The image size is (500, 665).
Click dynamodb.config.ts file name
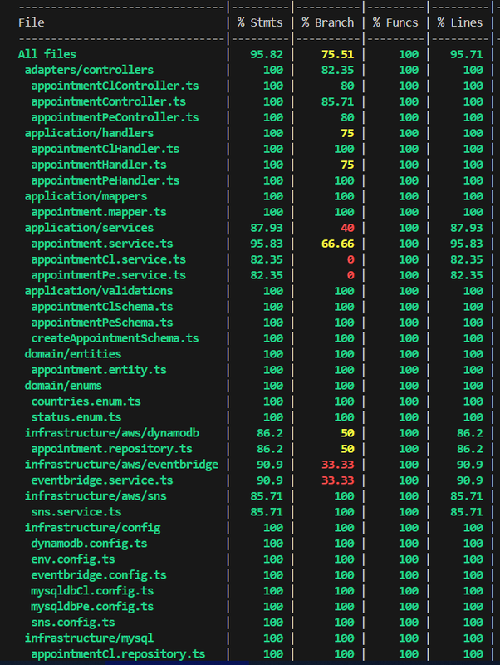pyautogui.click(x=89, y=544)
